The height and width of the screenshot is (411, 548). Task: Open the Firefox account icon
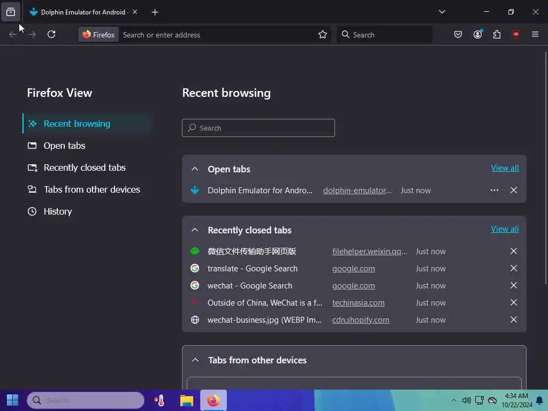tap(477, 35)
